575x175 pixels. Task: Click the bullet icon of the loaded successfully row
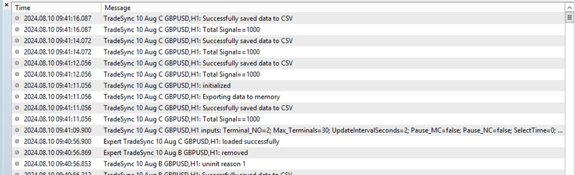click(17, 141)
